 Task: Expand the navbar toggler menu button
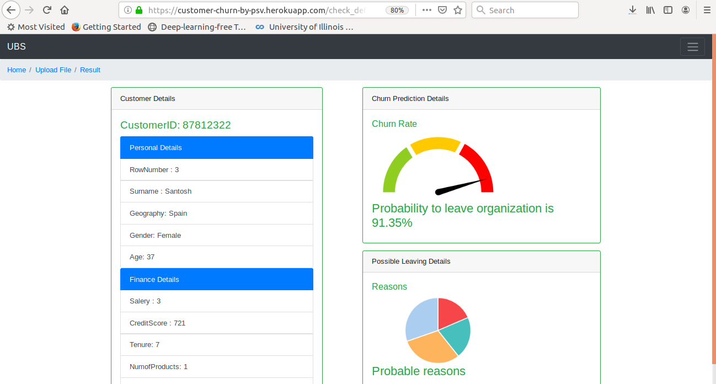click(x=692, y=47)
